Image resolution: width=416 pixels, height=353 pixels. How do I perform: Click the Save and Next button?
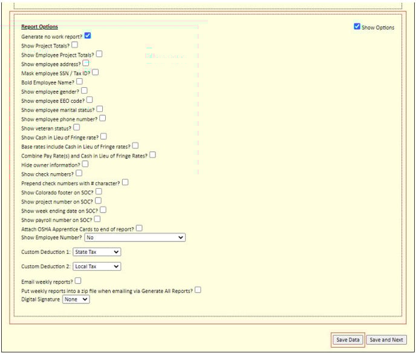pyautogui.click(x=386, y=340)
